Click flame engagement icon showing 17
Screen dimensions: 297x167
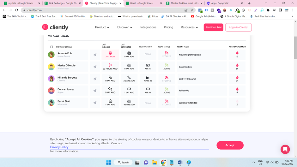237,65
